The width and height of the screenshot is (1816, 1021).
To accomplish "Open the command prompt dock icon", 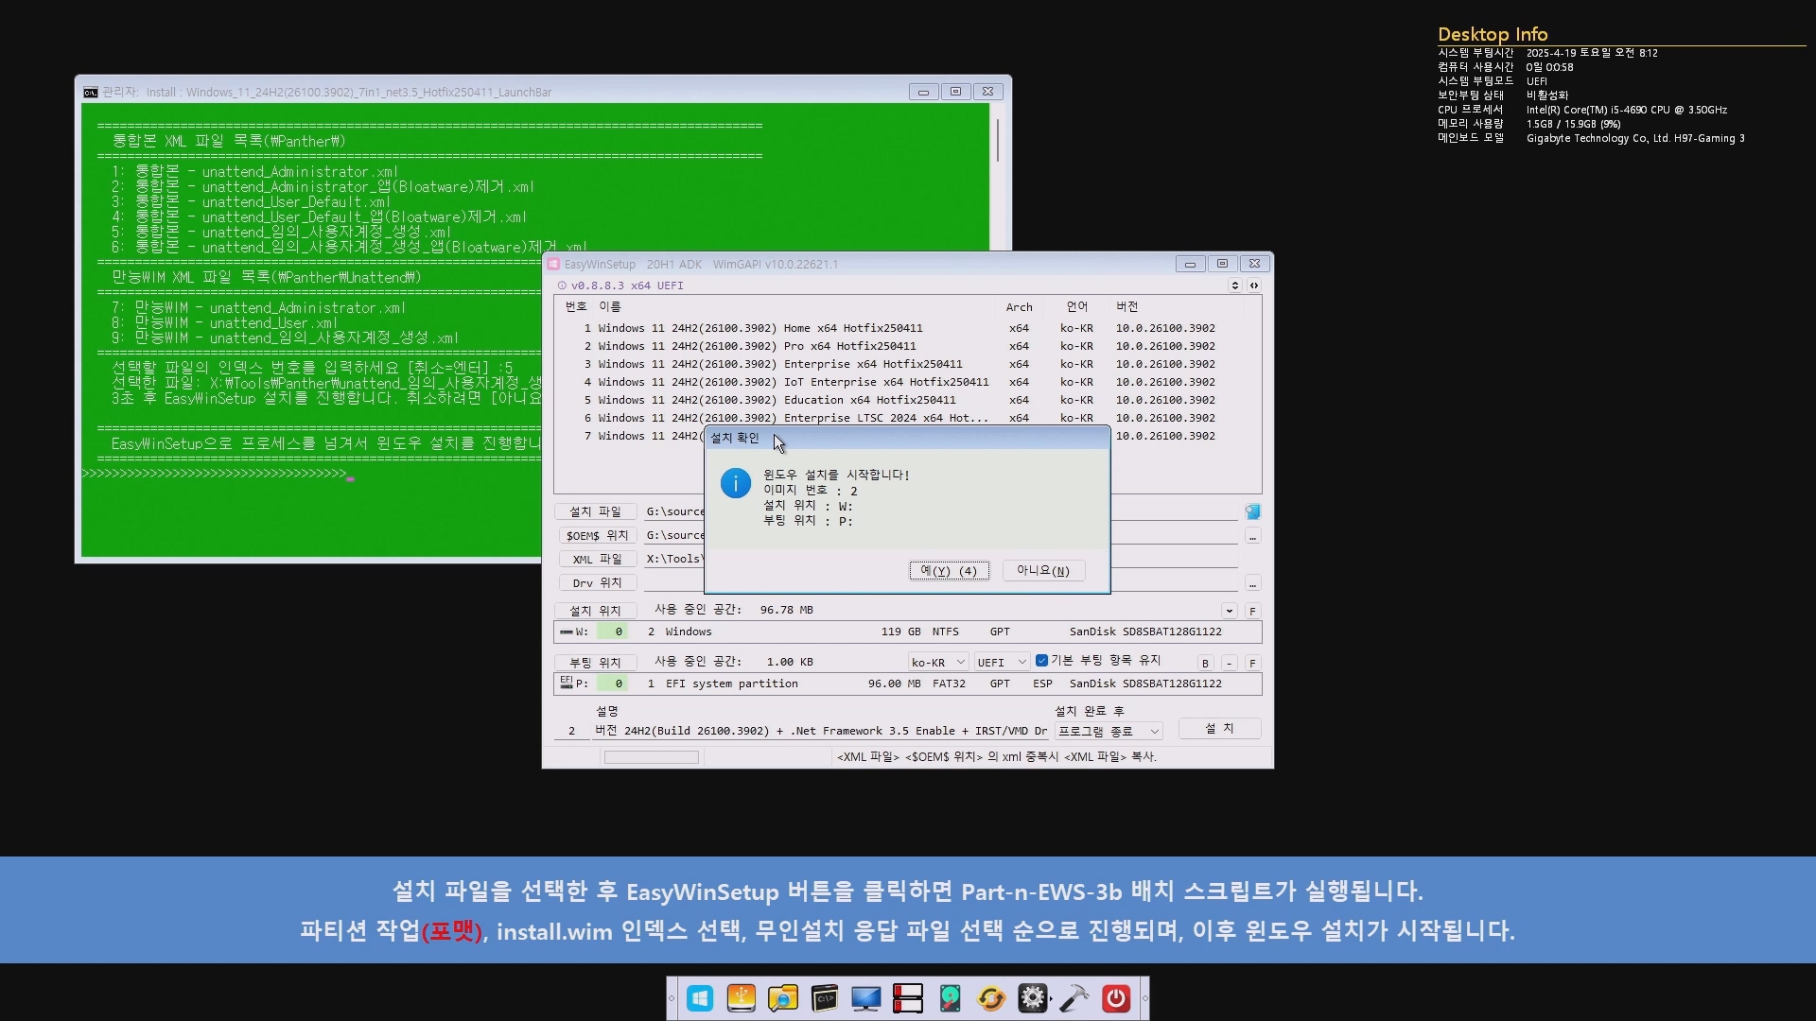I will pos(825,998).
